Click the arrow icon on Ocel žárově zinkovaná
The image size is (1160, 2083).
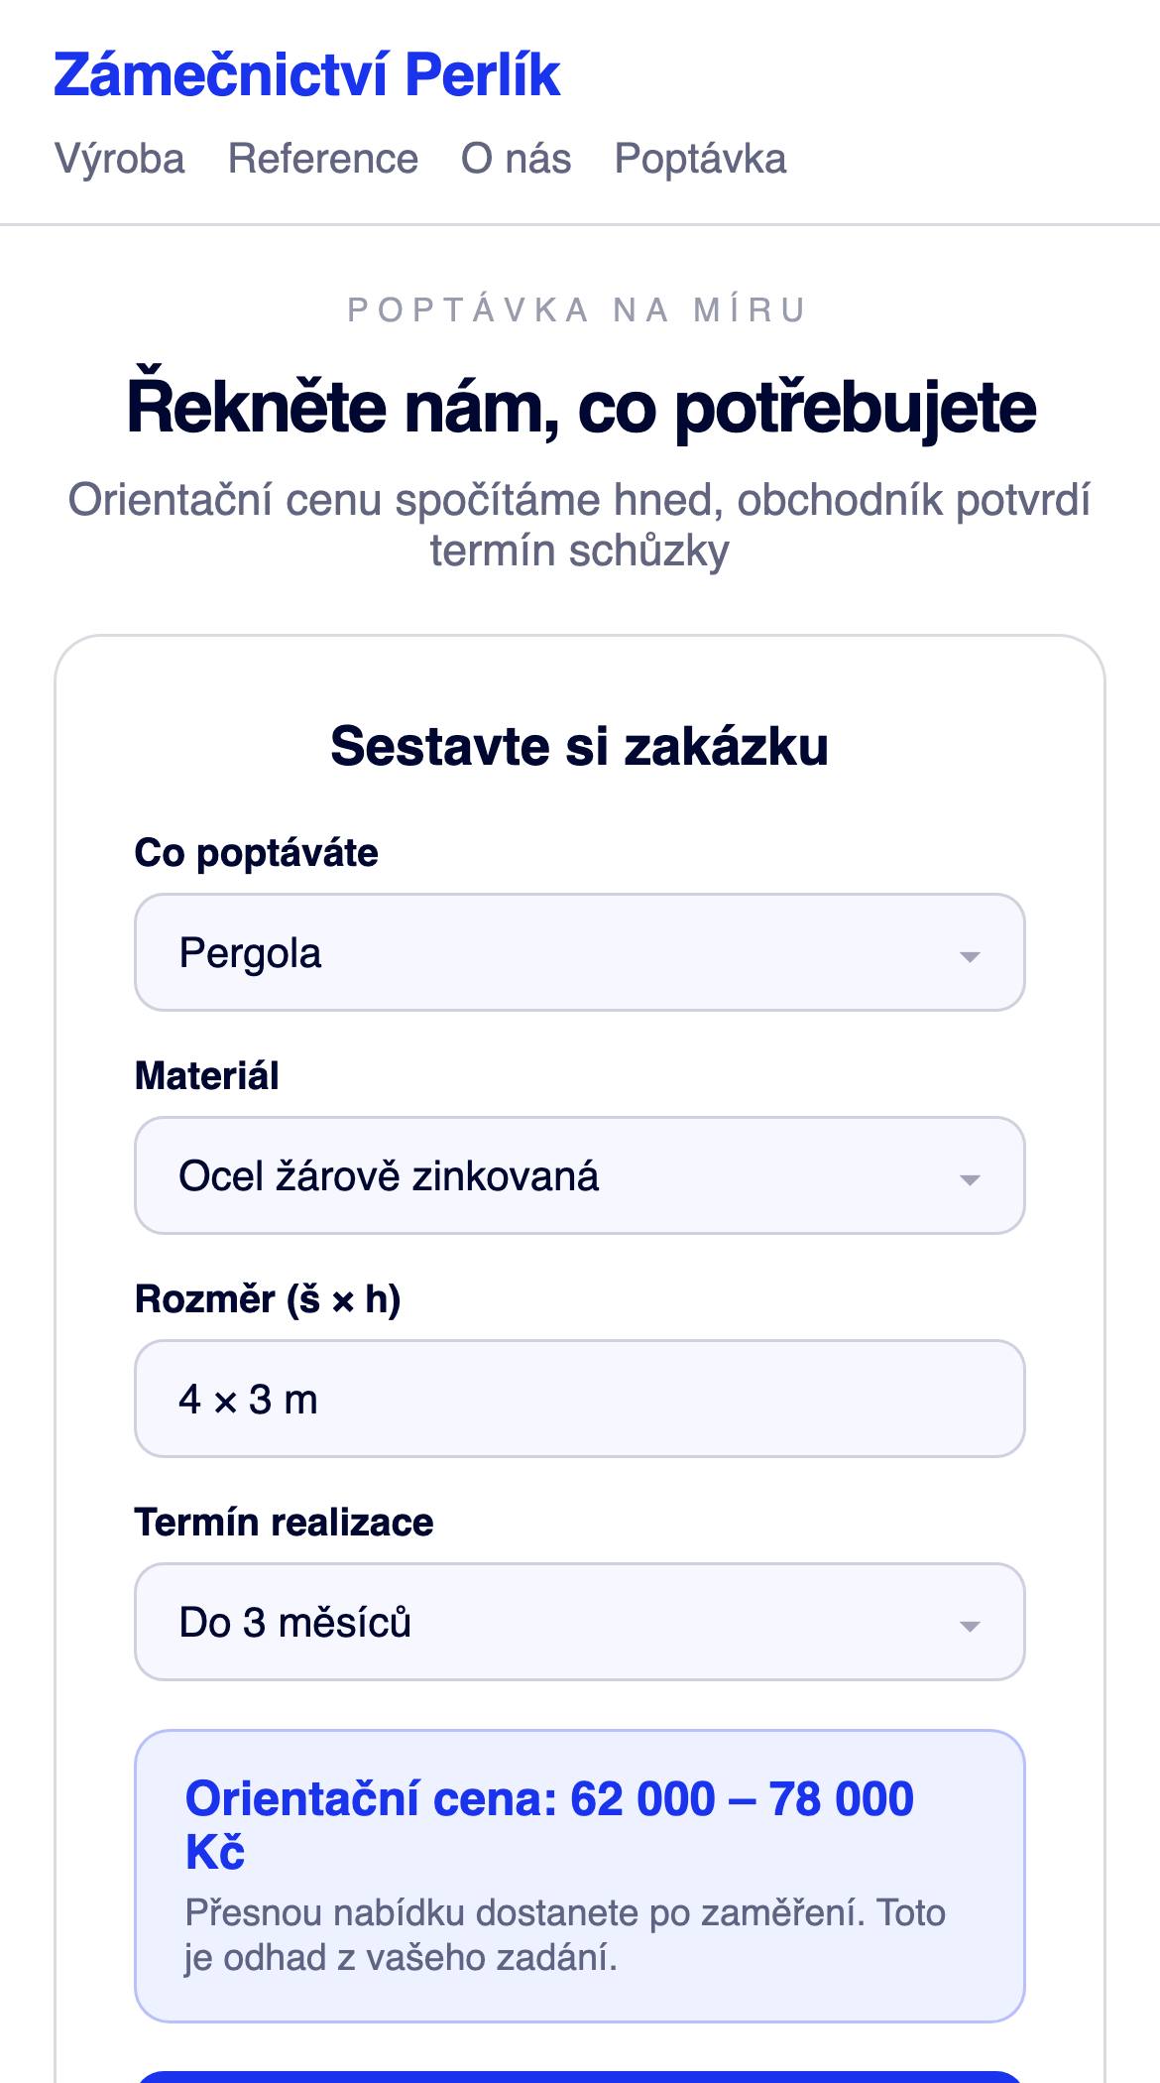click(x=970, y=1179)
